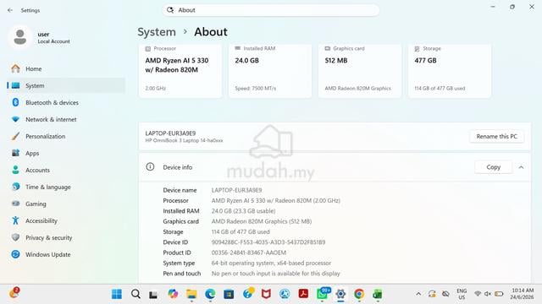The height and width of the screenshot is (304, 542).
Task: Show hidden system tray icons
Action: coord(418,294)
